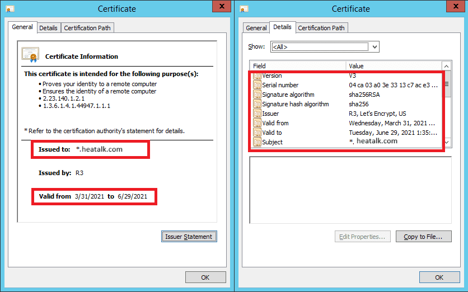Screen dimensions: 468x292
Task: Switch to Details tab in the left window
Action: pyautogui.click(x=48, y=28)
